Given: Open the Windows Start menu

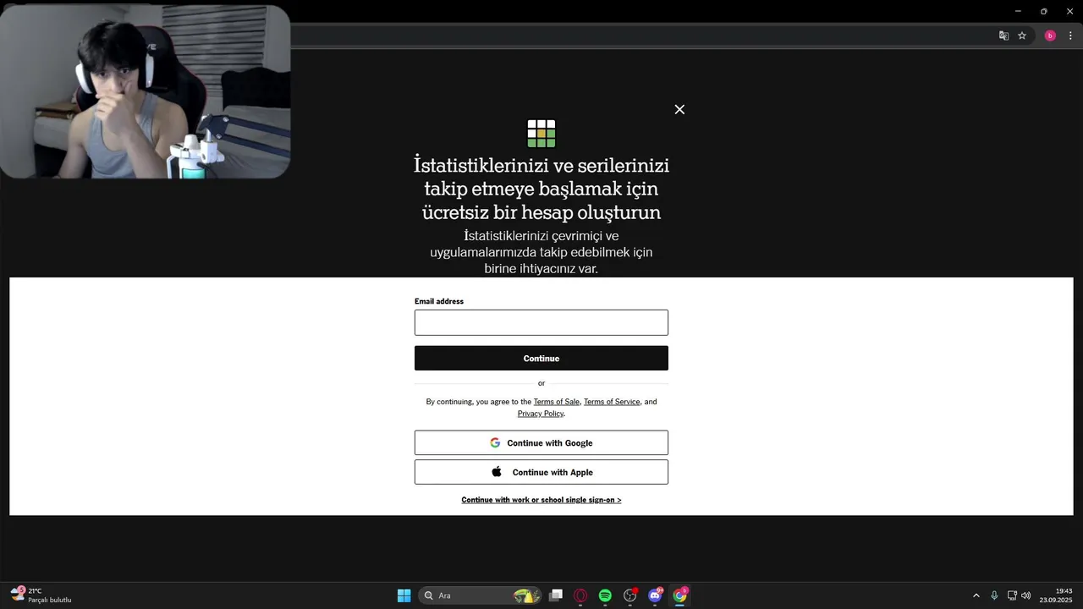Looking at the screenshot, I should [x=404, y=595].
